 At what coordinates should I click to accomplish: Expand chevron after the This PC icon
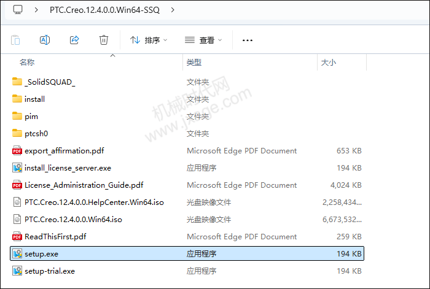(x=36, y=10)
